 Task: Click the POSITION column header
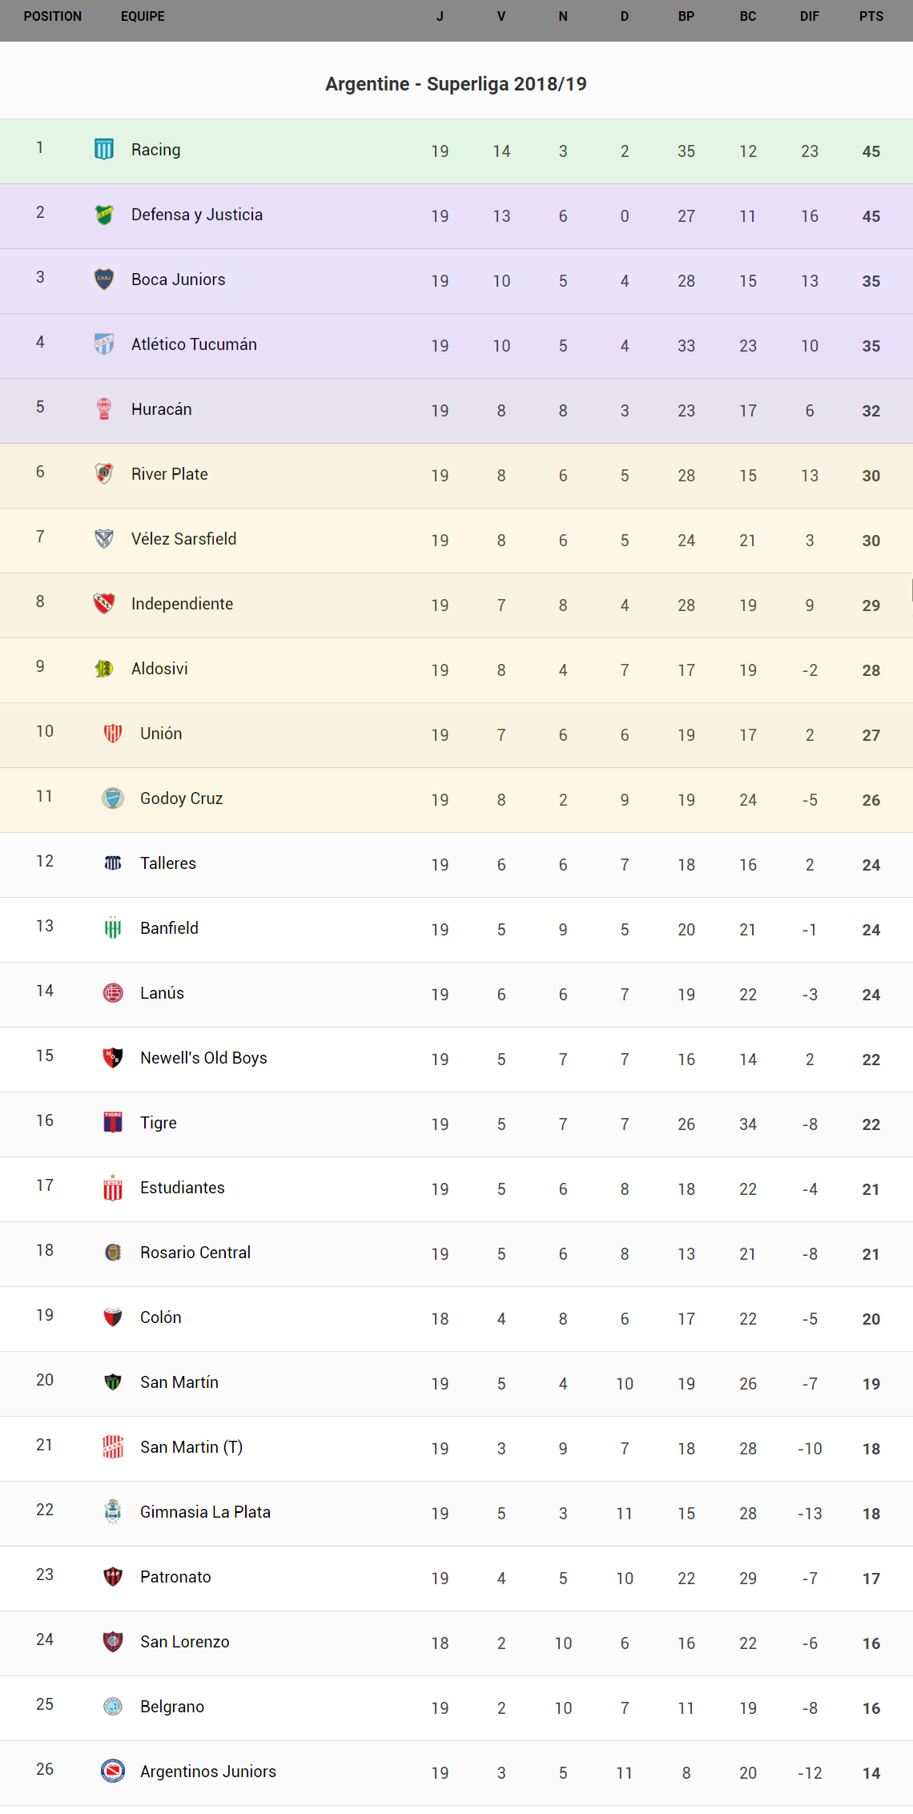pos(53,16)
